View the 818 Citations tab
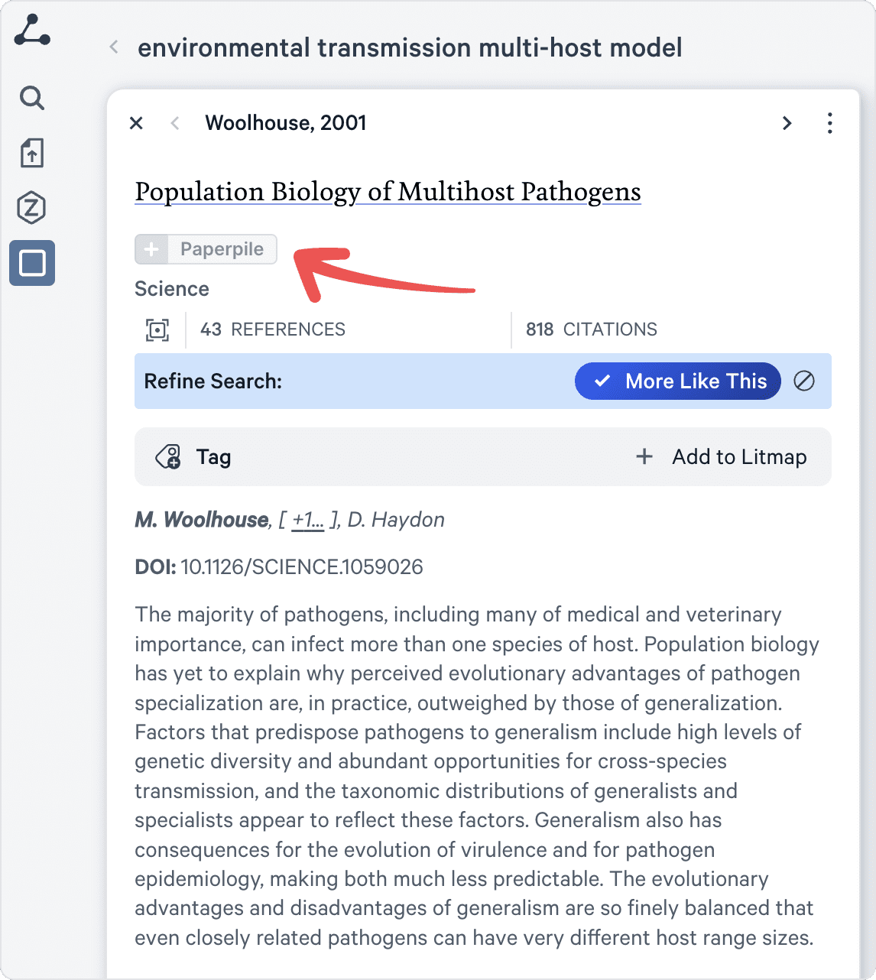This screenshot has height=980, width=876. click(x=591, y=329)
